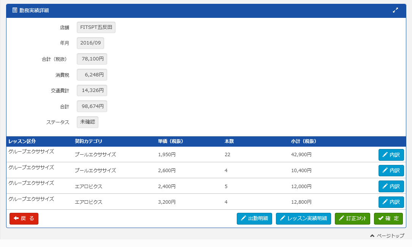This screenshot has width=412, height=247.
Task: Expand the 勤務実績詳細 panel to fullscreen
Action: click(395, 11)
